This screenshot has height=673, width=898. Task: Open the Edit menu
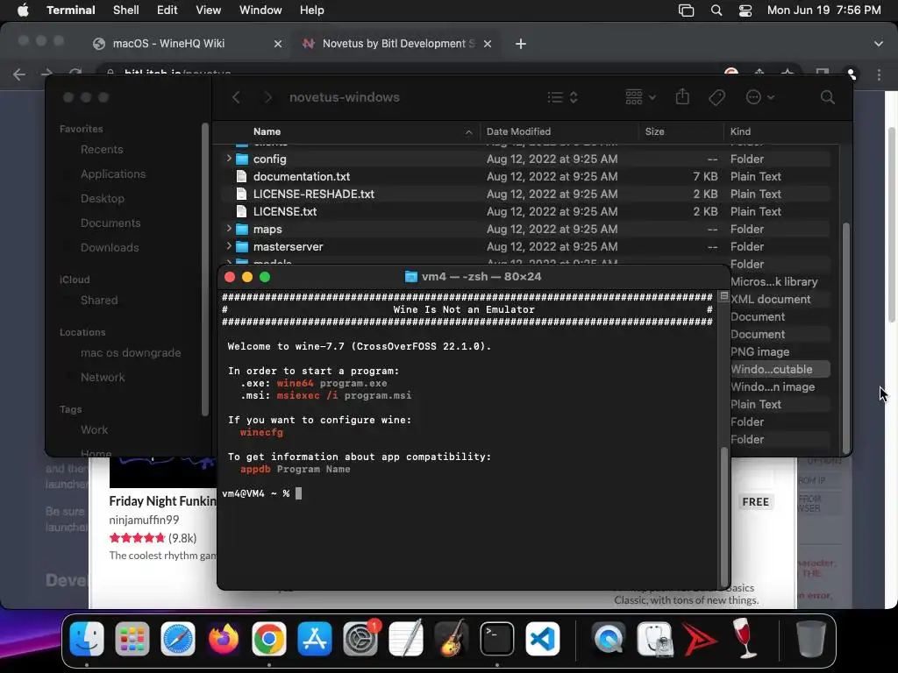coord(167,10)
